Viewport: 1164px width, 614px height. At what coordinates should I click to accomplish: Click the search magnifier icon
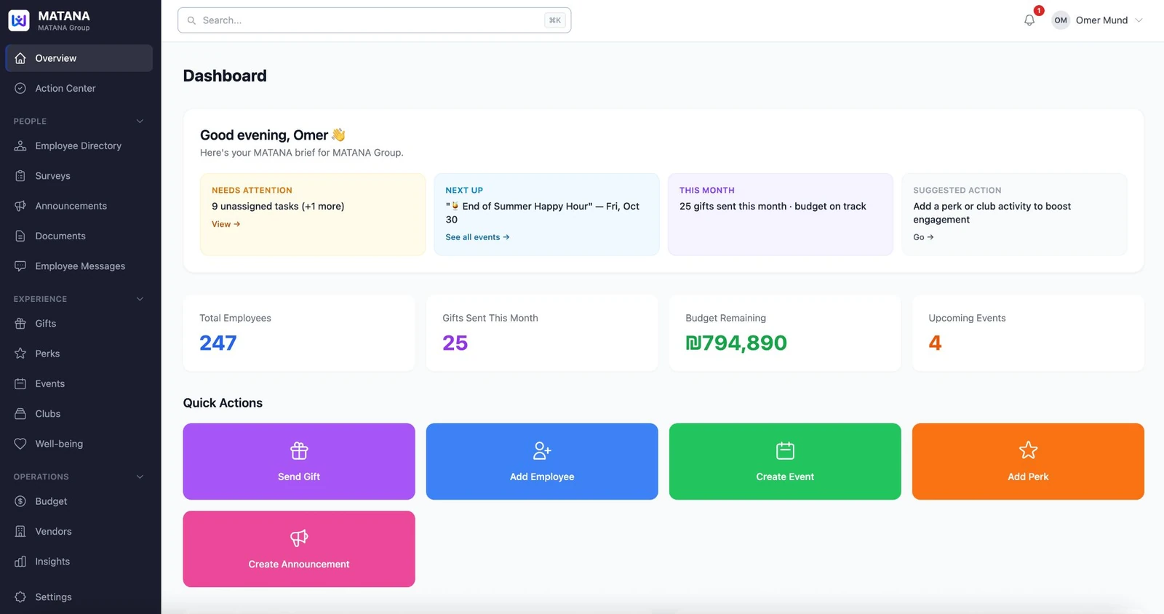tap(191, 20)
